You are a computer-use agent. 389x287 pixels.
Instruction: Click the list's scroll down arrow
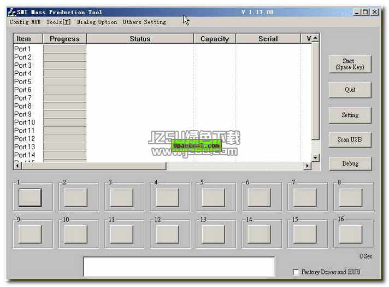pyautogui.click(x=315, y=157)
